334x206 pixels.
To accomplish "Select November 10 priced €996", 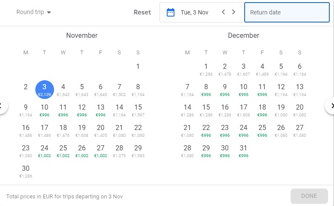I will [44, 110].
